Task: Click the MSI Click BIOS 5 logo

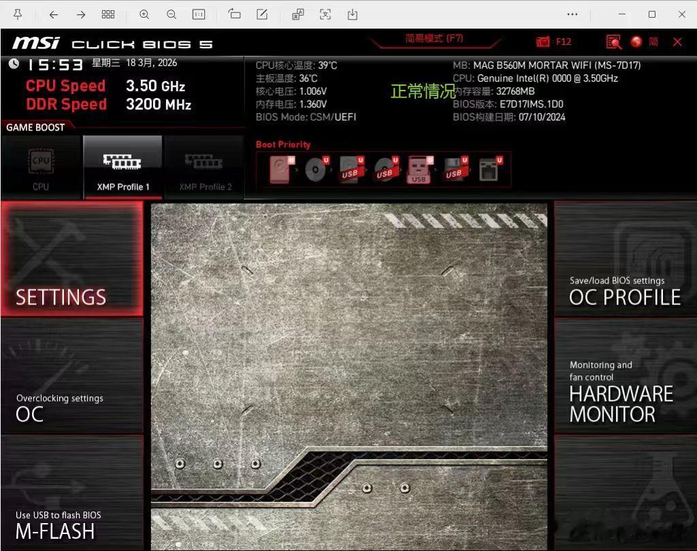Action: point(112,43)
